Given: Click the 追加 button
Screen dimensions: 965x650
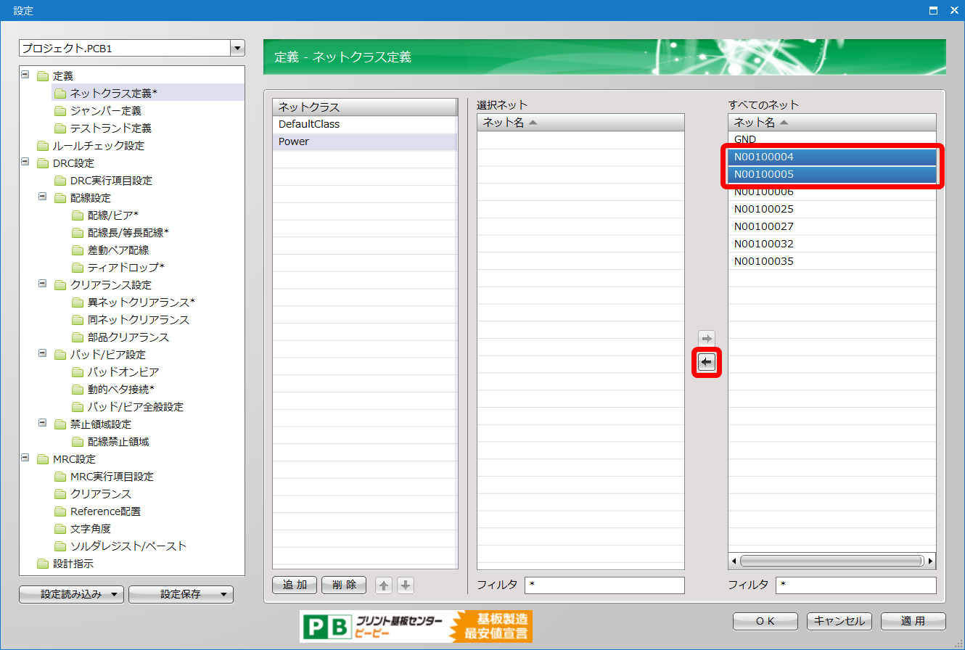Looking at the screenshot, I should 295,585.
